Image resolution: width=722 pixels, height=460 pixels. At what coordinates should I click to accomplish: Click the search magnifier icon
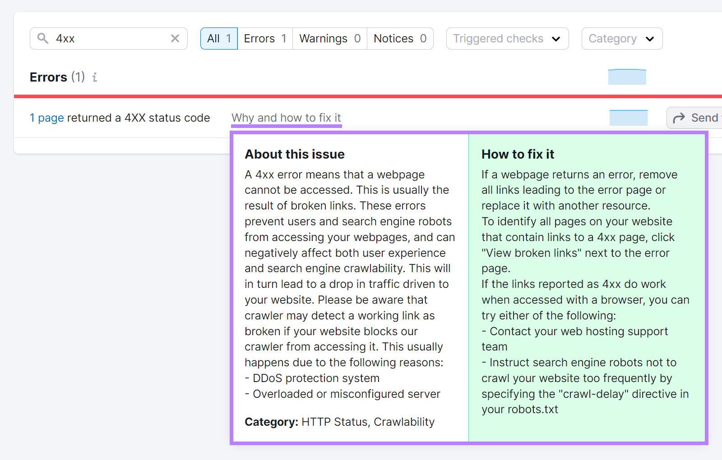tap(43, 38)
